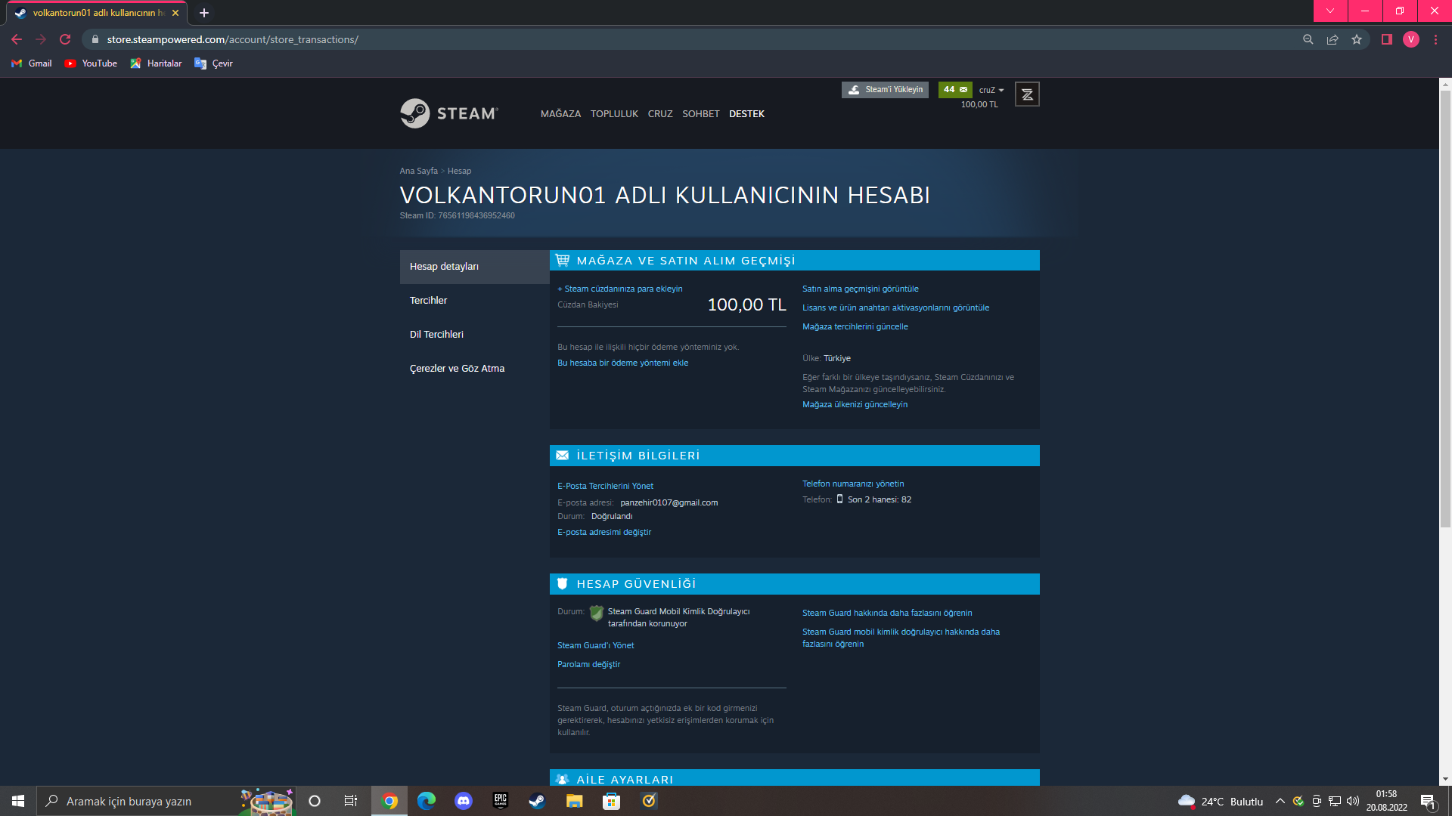Open the Windows Start menu
The height and width of the screenshot is (816, 1452).
click(x=18, y=801)
